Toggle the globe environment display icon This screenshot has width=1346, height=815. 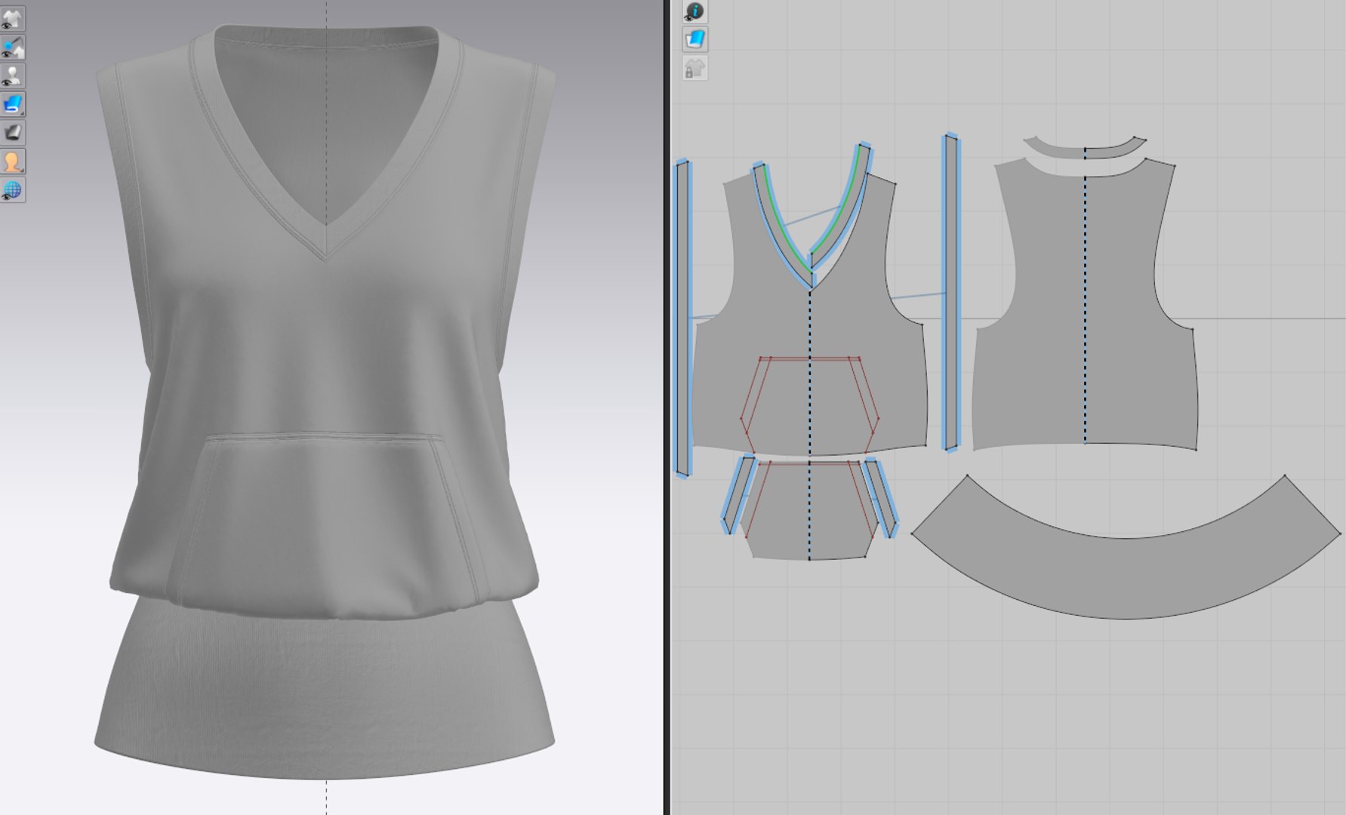(13, 190)
